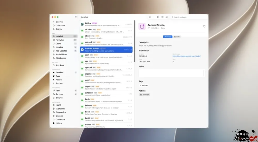Open Search in sidebar

(x=64, y=29)
